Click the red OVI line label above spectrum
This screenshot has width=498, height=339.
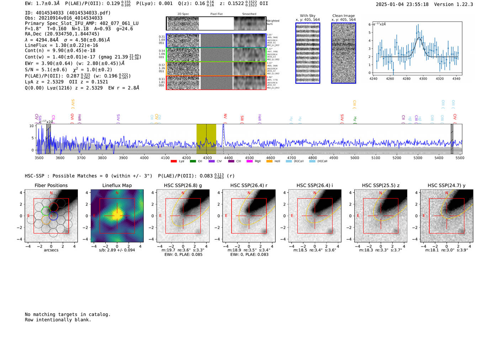(x=72, y=118)
